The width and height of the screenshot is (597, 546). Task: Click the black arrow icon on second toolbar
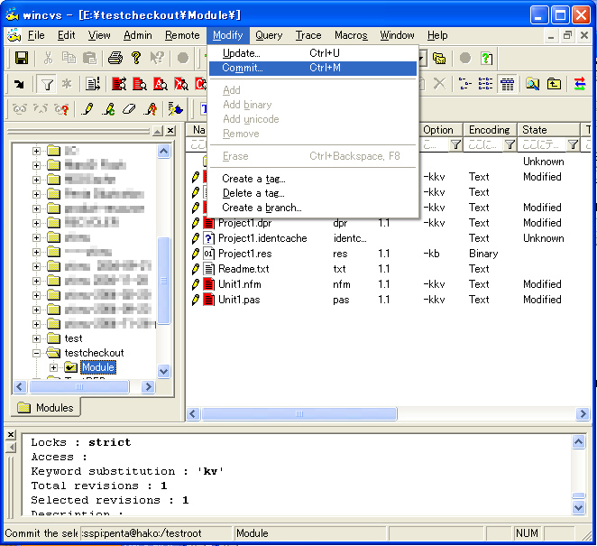19,84
